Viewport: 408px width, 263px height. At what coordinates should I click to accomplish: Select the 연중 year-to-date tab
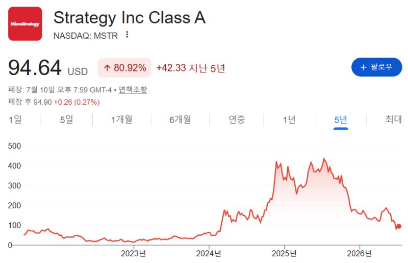pos(237,119)
